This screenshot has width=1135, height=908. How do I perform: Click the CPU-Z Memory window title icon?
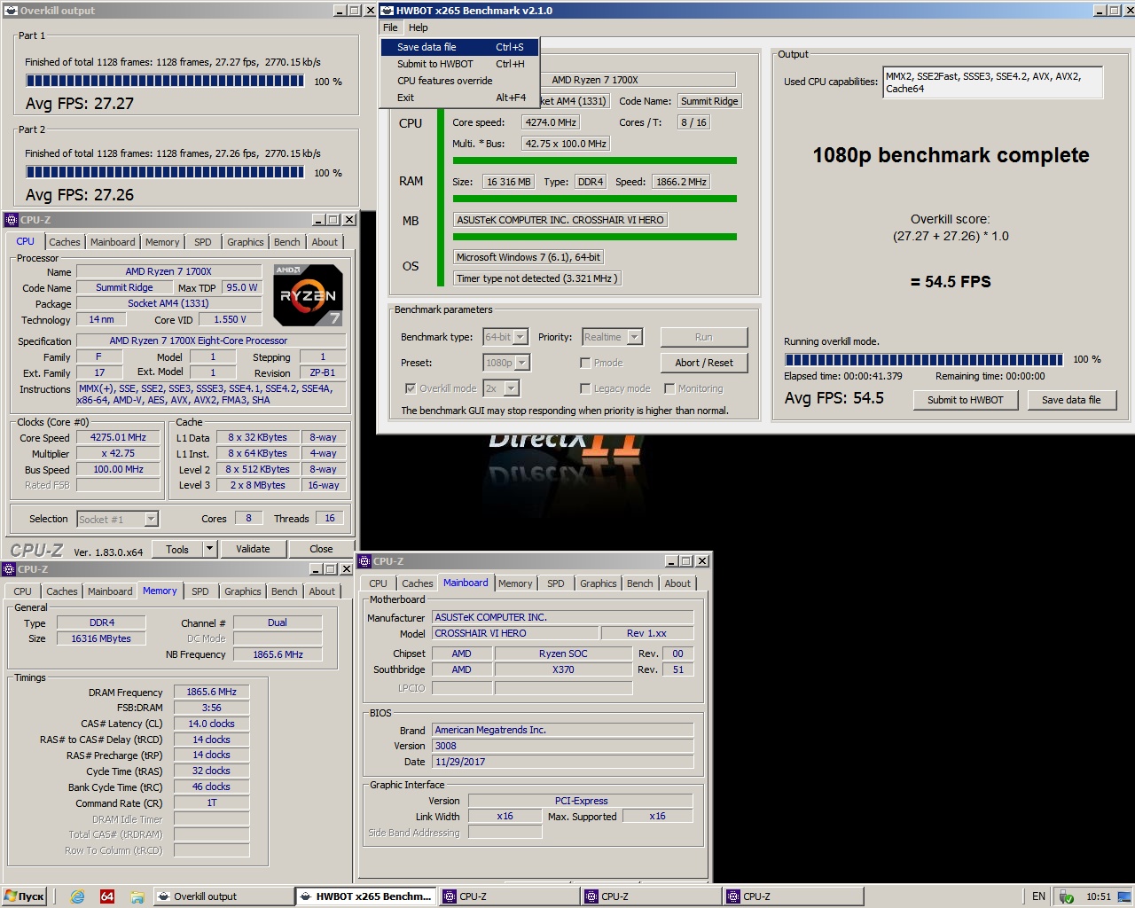click(9, 569)
